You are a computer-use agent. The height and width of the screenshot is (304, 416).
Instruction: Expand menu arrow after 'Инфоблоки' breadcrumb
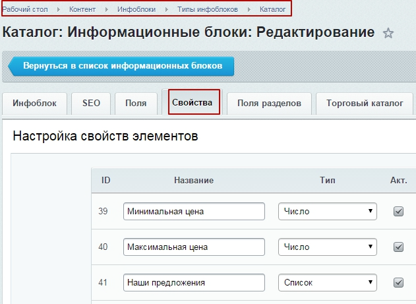167,9
